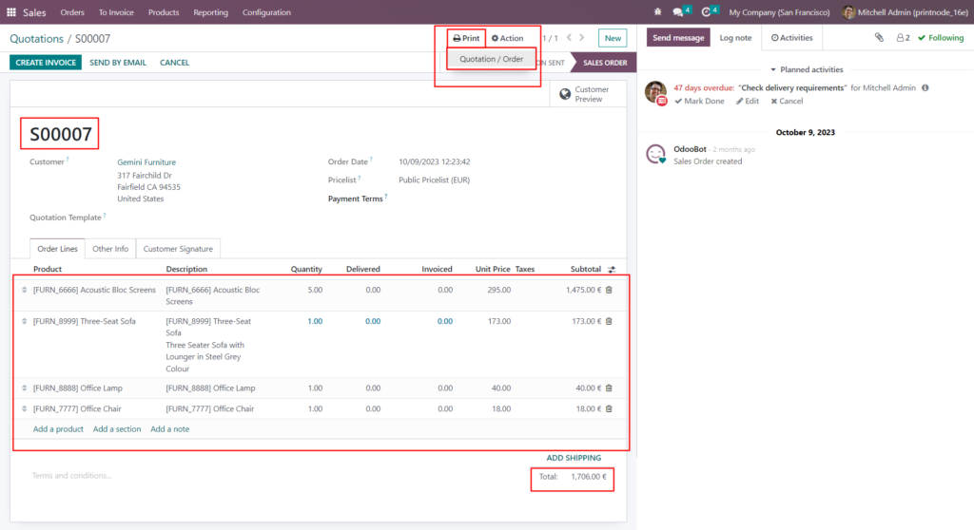Image resolution: width=974 pixels, height=530 pixels.
Task: Open the company switcher My Company
Action: click(779, 12)
